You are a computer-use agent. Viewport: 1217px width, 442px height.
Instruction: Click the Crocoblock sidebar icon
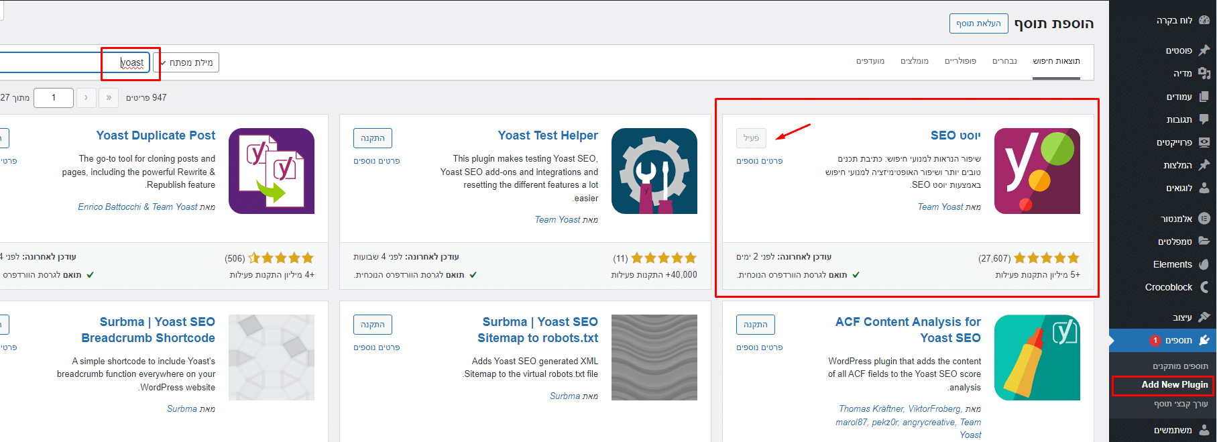(1204, 287)
